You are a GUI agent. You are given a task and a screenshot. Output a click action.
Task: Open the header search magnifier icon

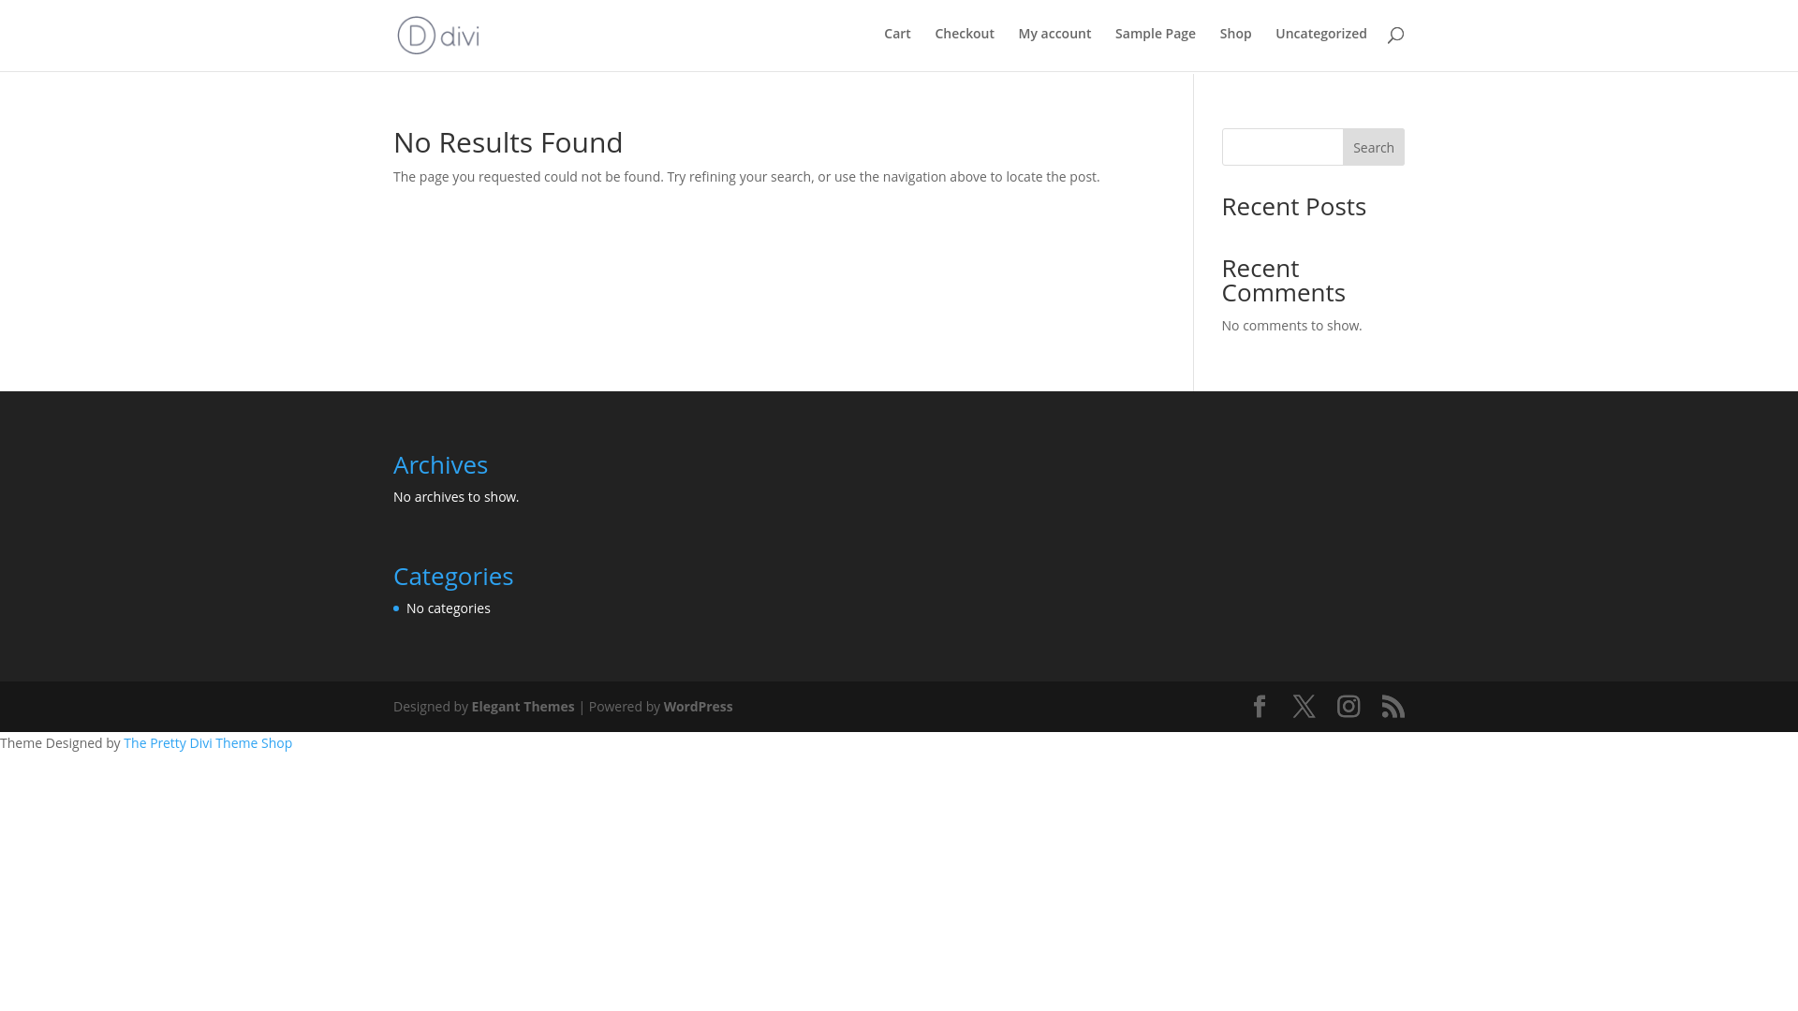tap(1395, 35)
